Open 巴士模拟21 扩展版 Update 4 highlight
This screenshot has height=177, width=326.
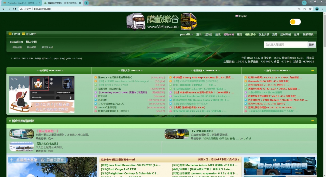[x=278, y=100]
